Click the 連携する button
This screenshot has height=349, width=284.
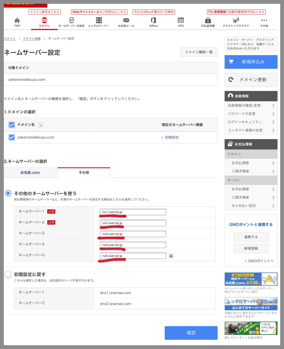[251, 237]
